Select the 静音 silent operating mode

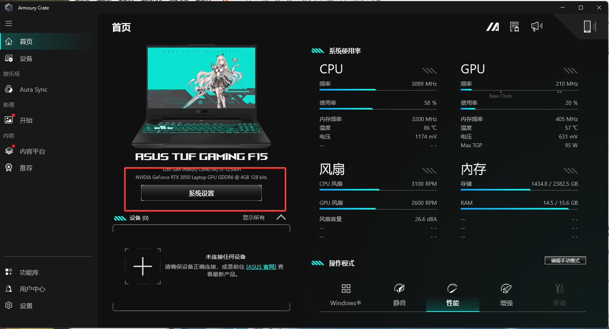[399, 295]
